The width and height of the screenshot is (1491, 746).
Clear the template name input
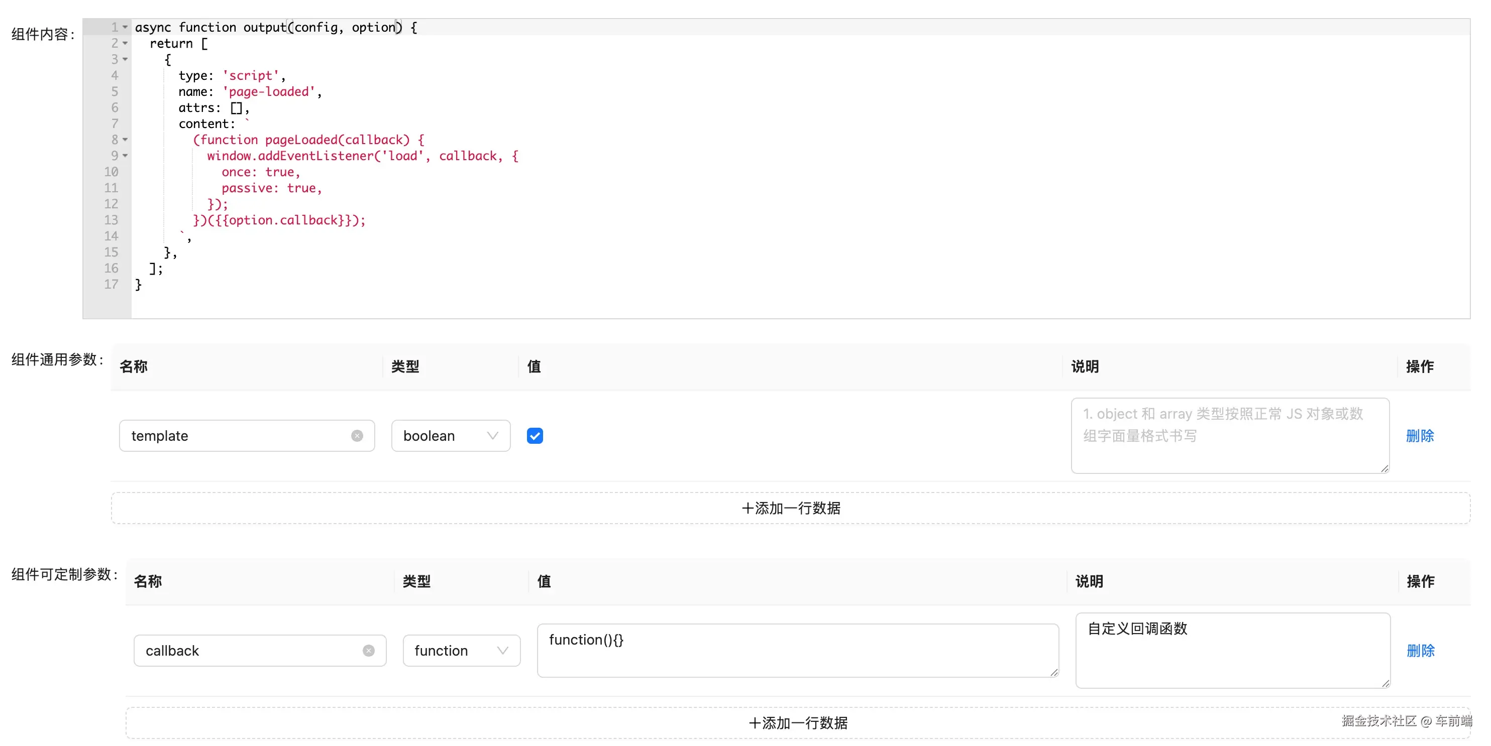coord(357,435)
